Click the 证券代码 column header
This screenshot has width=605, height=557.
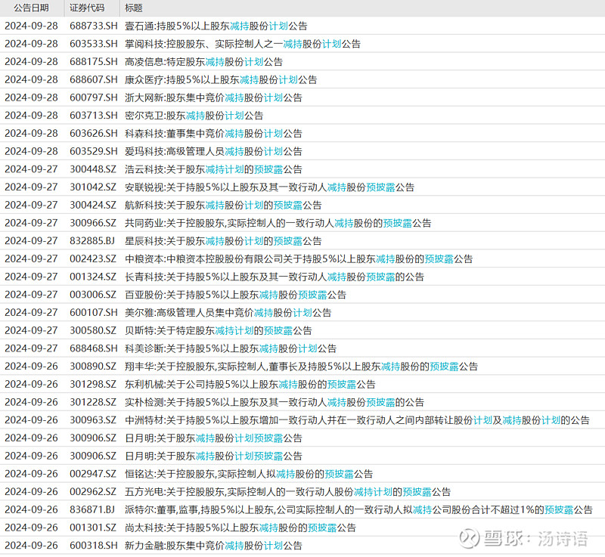pyautogui.click(x=87, y=8)
